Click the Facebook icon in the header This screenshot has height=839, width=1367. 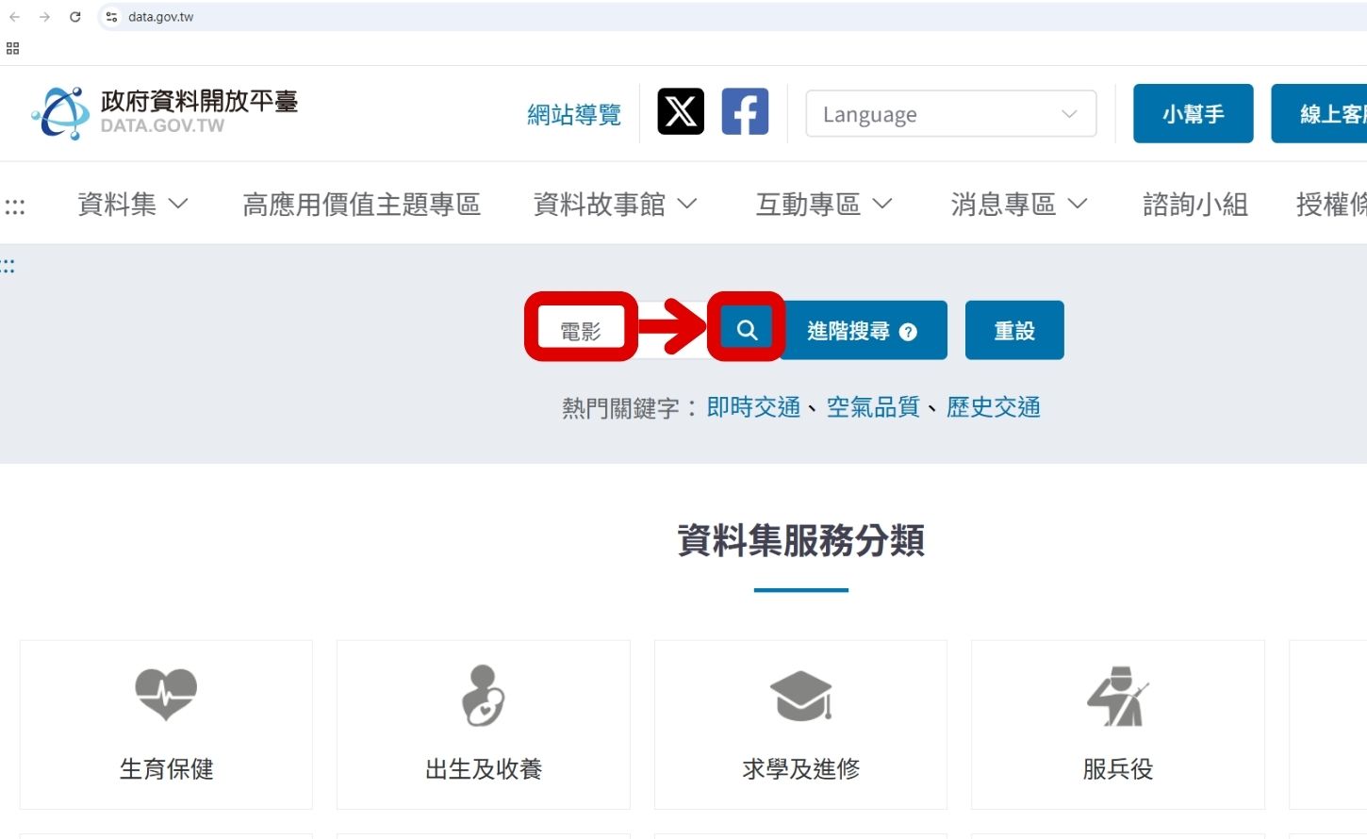point(745,110)
